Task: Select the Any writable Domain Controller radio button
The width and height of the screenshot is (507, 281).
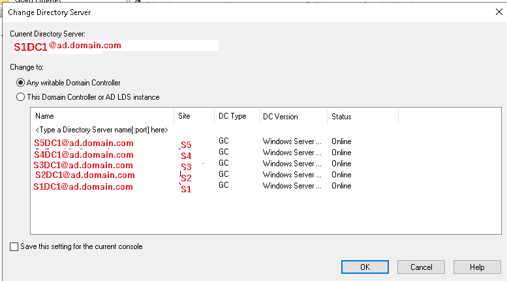Action: tap(21, 83)
